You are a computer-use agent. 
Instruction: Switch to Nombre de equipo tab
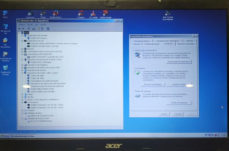pyautogui.click(x=152, y=44)
